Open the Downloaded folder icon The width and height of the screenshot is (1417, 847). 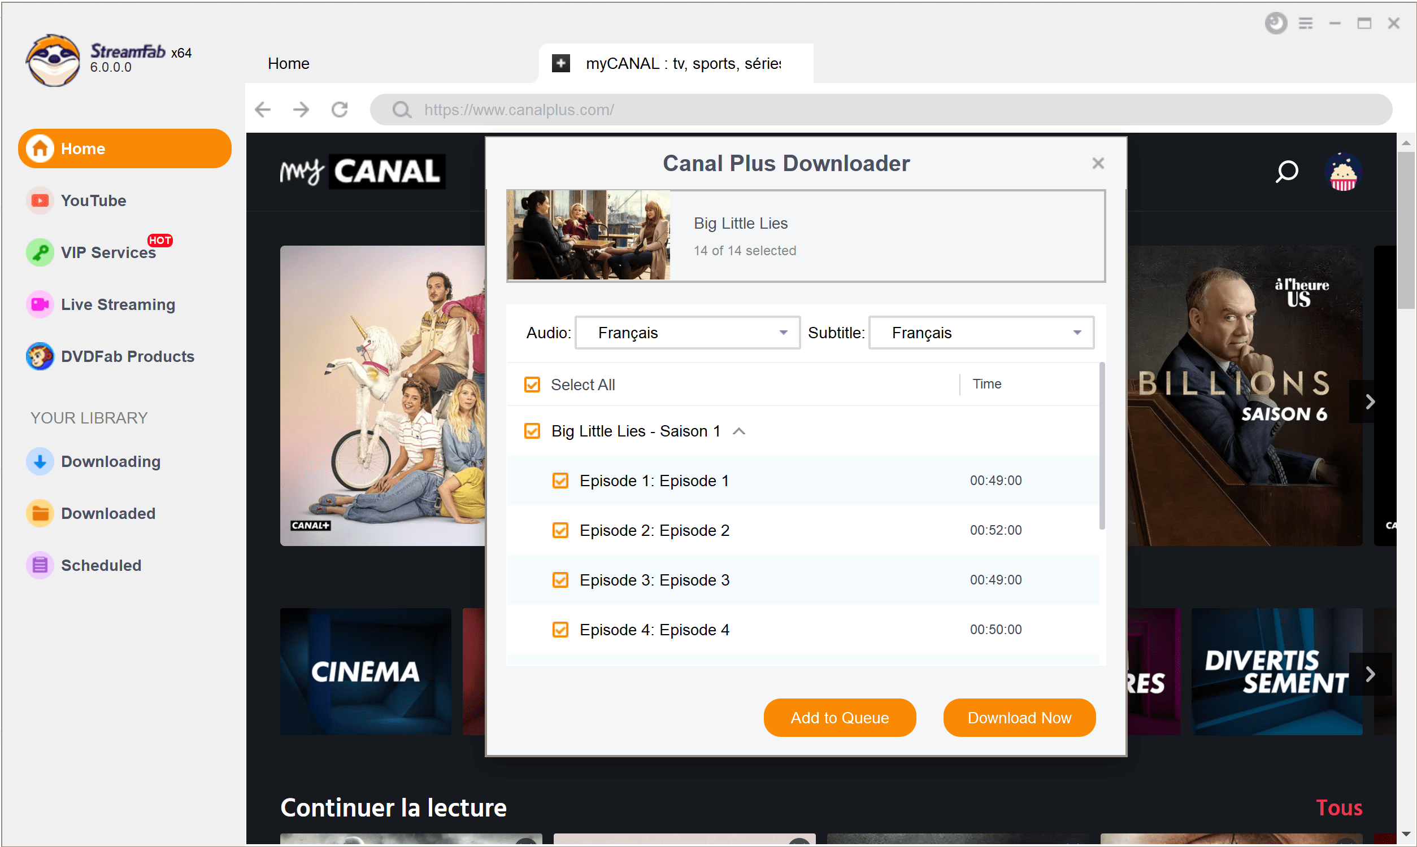(40, 513)
